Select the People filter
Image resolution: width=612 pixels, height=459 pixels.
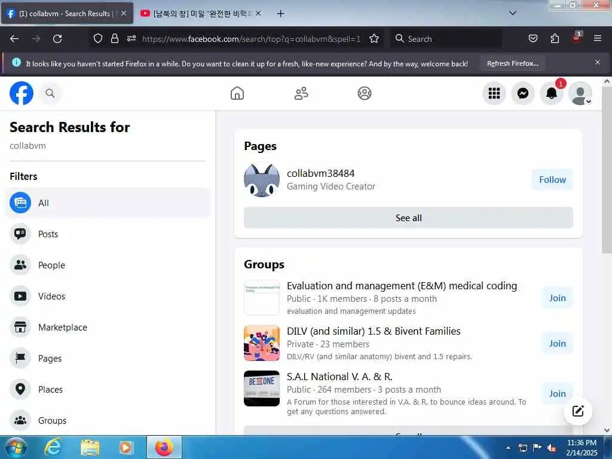pos(108,265)
